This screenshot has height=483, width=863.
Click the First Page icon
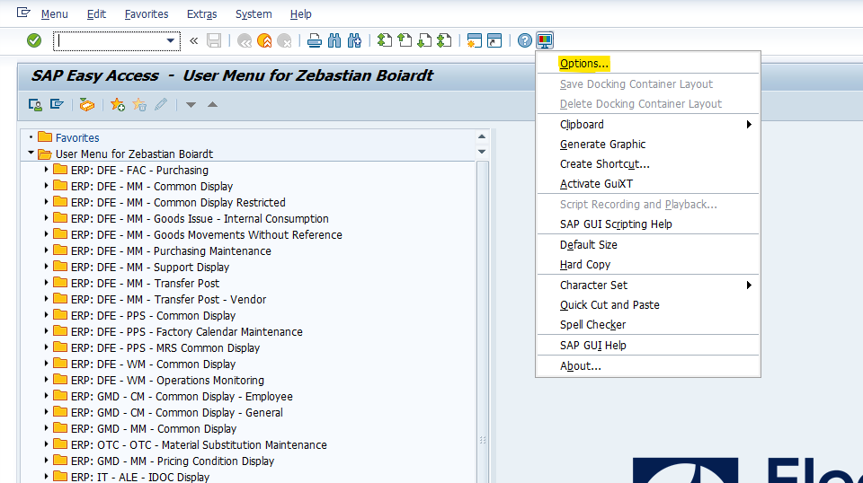(x=385, y=40)
